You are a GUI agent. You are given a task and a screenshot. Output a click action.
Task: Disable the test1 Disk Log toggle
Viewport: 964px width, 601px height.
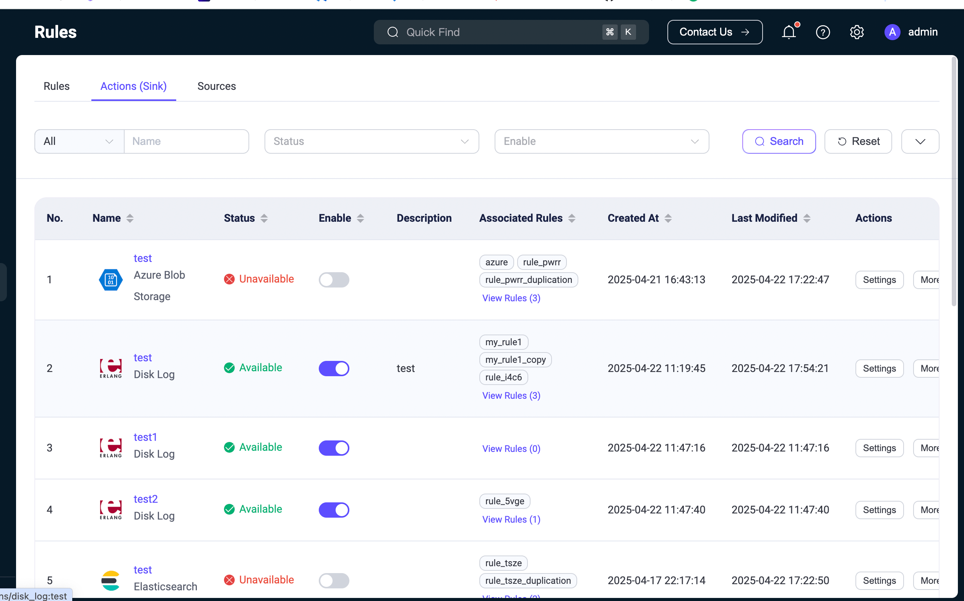(334, 448)
